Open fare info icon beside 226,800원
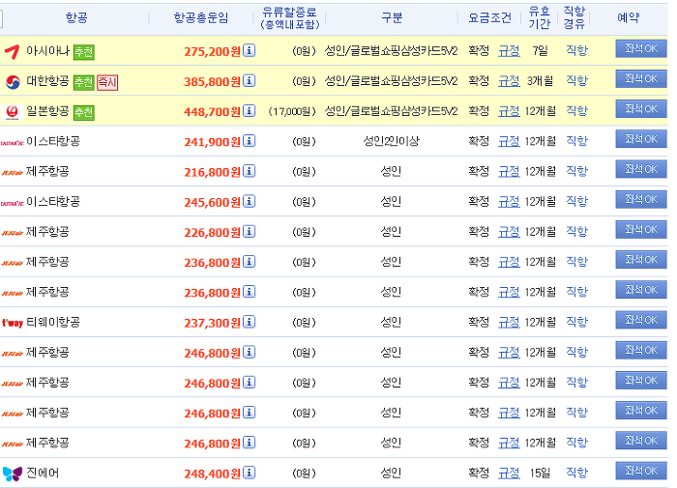 250,232
